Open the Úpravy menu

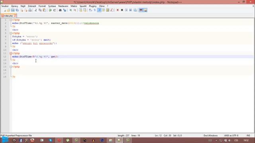click(14, 6)
